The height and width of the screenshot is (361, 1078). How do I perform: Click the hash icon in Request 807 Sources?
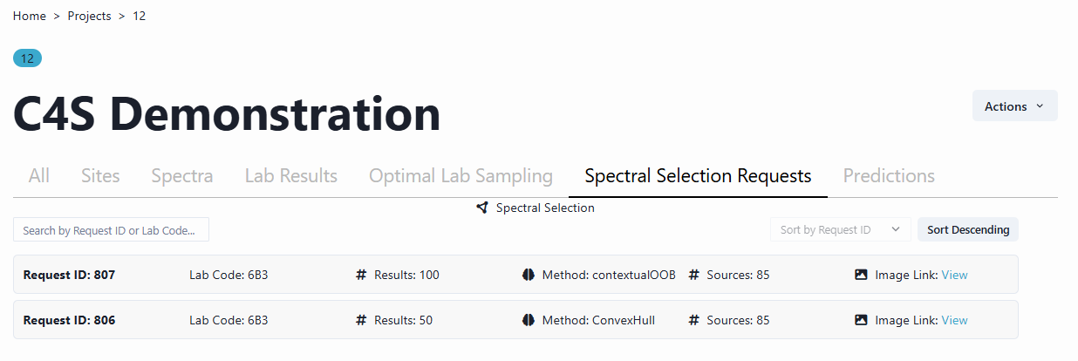[694, 275]
